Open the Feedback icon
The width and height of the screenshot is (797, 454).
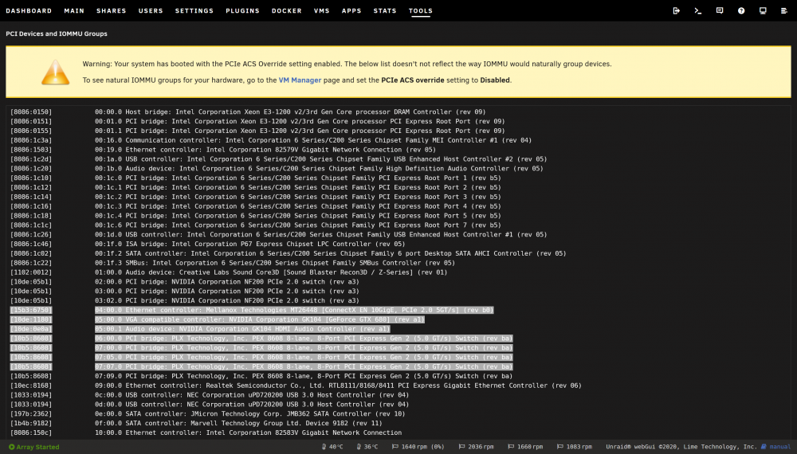tap(719, 10)
